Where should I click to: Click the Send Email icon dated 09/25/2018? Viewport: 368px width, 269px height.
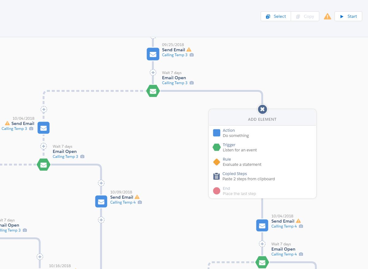[x=153, y=54]
